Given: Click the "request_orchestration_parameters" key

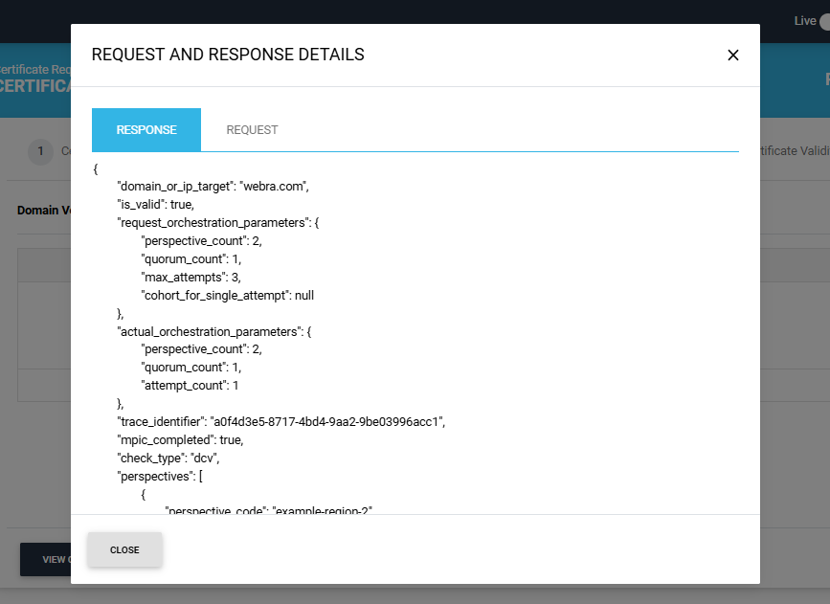Looking at the screenshot, I should [213, 223].
